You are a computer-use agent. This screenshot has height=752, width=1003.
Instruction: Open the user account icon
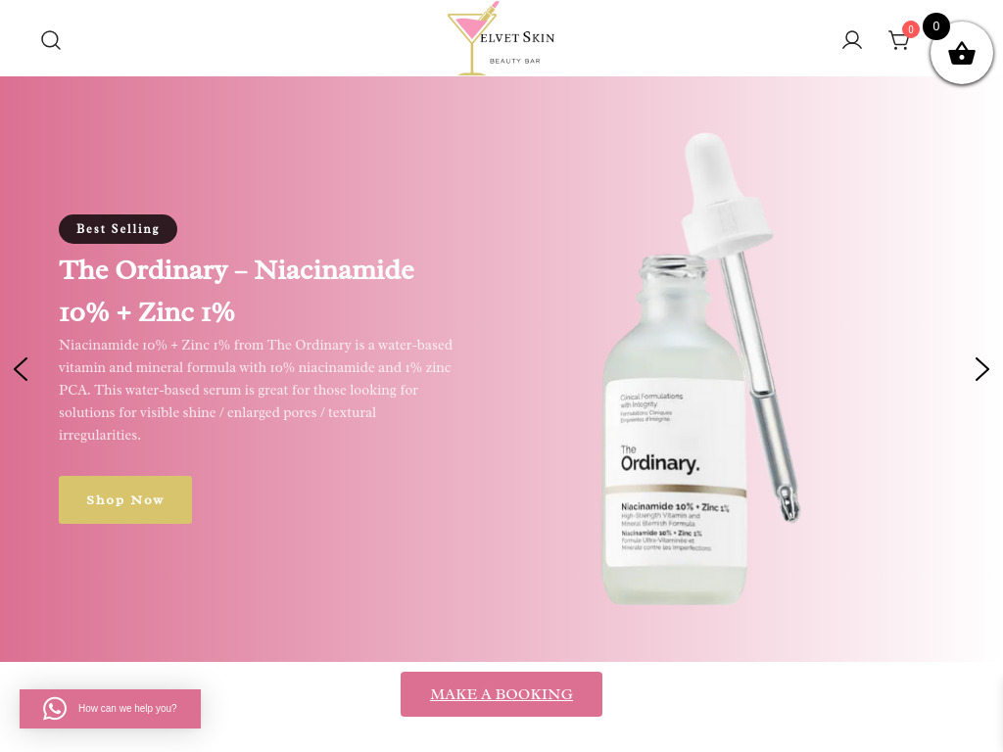pyautogui.click(x=851, y=40)
